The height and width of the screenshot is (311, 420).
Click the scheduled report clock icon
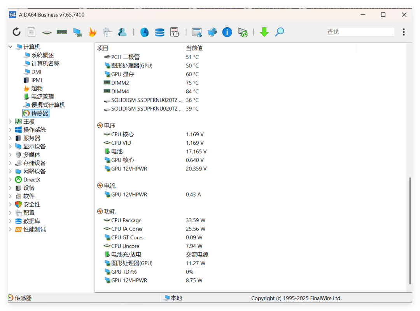[x=175, y=32]
